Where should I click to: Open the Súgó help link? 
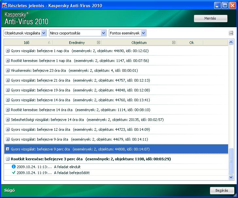coord(9,190)
